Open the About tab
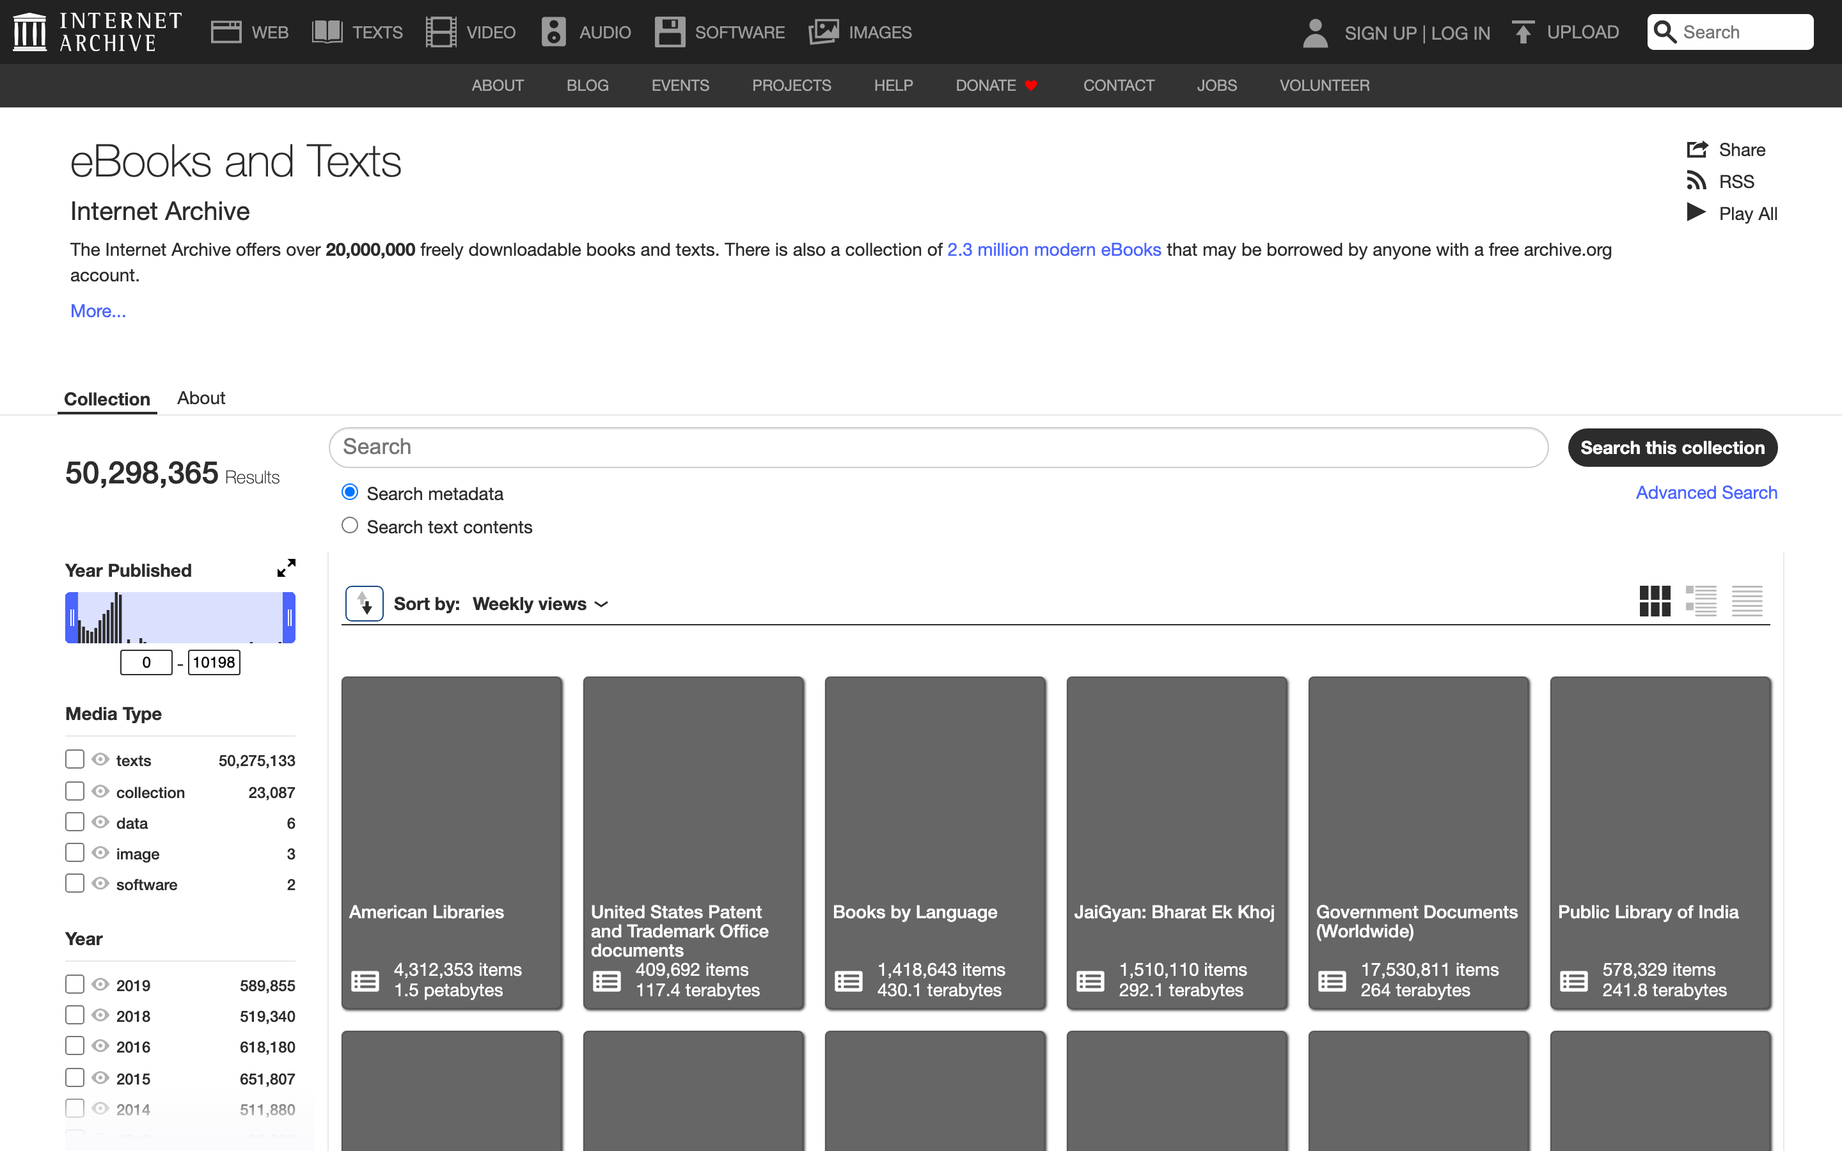Image resolution: width=1842 pixels, height=1151 pixels. pyautogui.click(x=201, y=398)
